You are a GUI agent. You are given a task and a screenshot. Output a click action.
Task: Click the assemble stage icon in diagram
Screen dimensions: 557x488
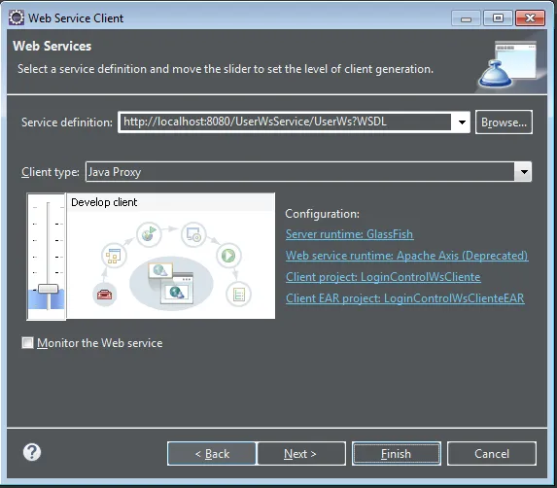tap(114, 256)
